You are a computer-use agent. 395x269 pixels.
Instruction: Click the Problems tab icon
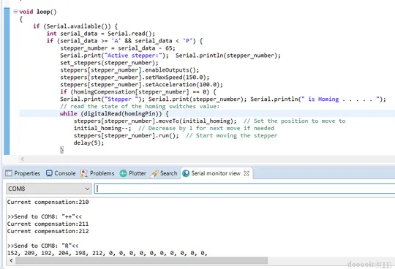[83, 173]
